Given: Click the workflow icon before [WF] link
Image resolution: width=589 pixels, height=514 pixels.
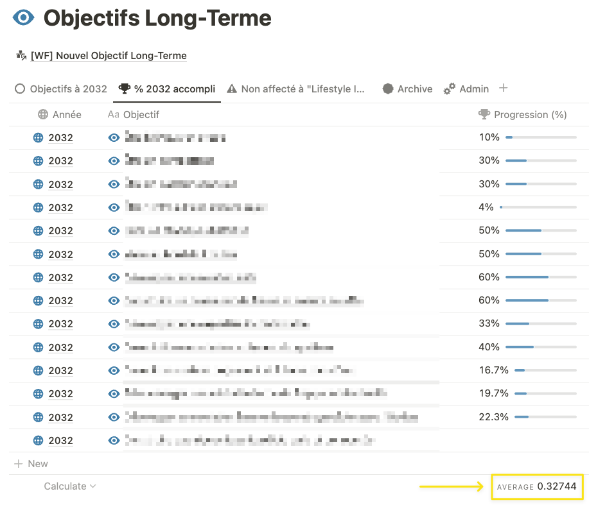Looking at the screenshot, I should point(21,56).
